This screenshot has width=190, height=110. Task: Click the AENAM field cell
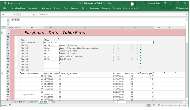point(51,48)
